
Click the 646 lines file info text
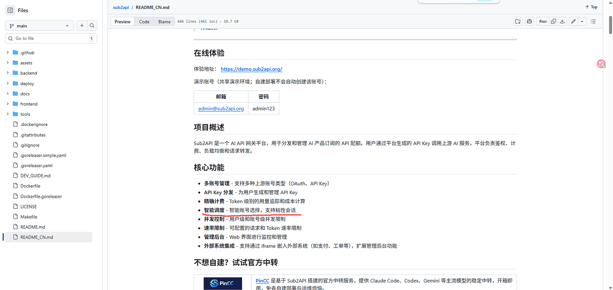click(208, 21)
